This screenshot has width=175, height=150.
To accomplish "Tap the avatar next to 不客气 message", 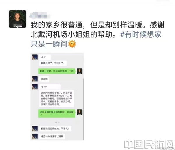I will (35, 129).
